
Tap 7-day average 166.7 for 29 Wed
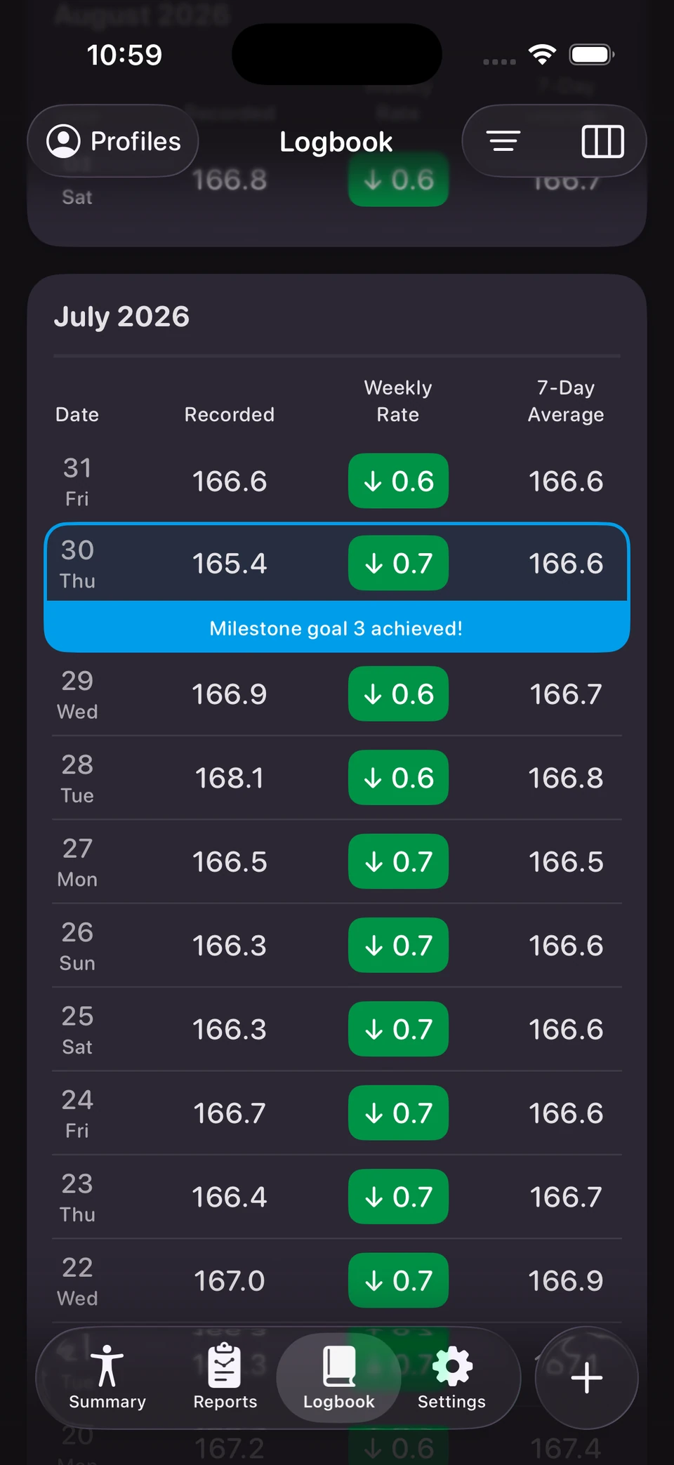[x=566, y=694]
